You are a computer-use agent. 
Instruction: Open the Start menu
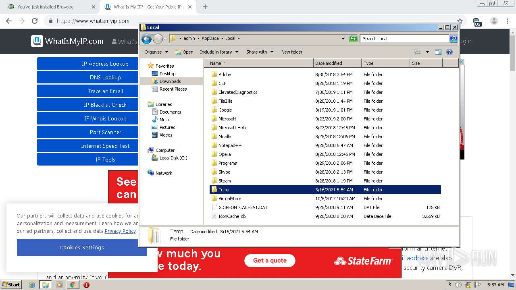[11, 285]
